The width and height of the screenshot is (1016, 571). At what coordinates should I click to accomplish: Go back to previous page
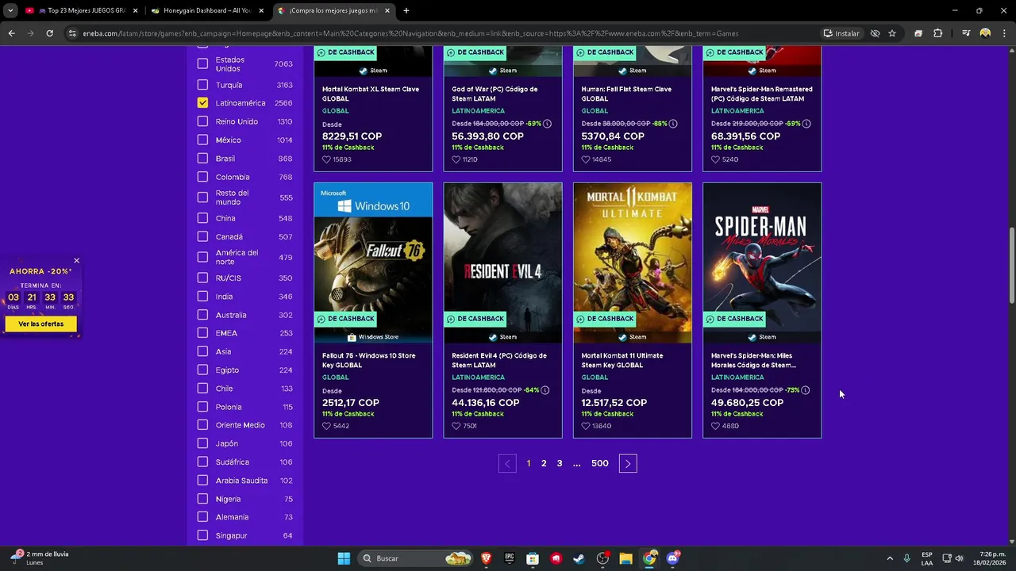pos(11,33)
